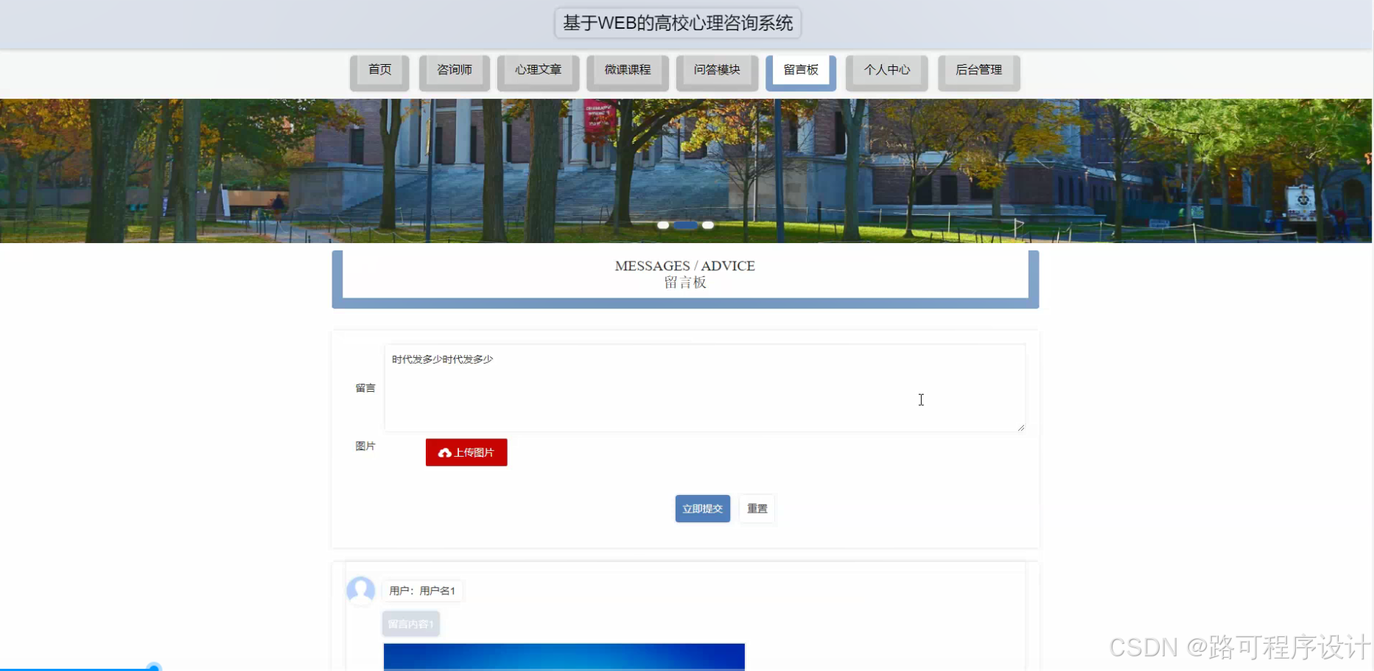The height and width of the screenshot is (671, 1374).
Task: Switch to the 问答模块 tab
Action: (x=717, y=69)
